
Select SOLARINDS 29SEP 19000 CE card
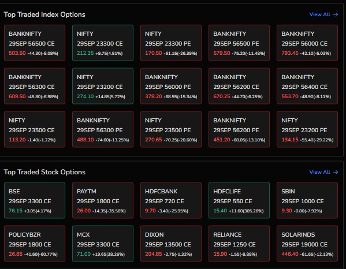pos(307,244)
